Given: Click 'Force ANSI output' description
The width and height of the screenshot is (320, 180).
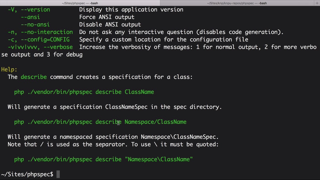Looking at the screenshot, I should 107,17.
